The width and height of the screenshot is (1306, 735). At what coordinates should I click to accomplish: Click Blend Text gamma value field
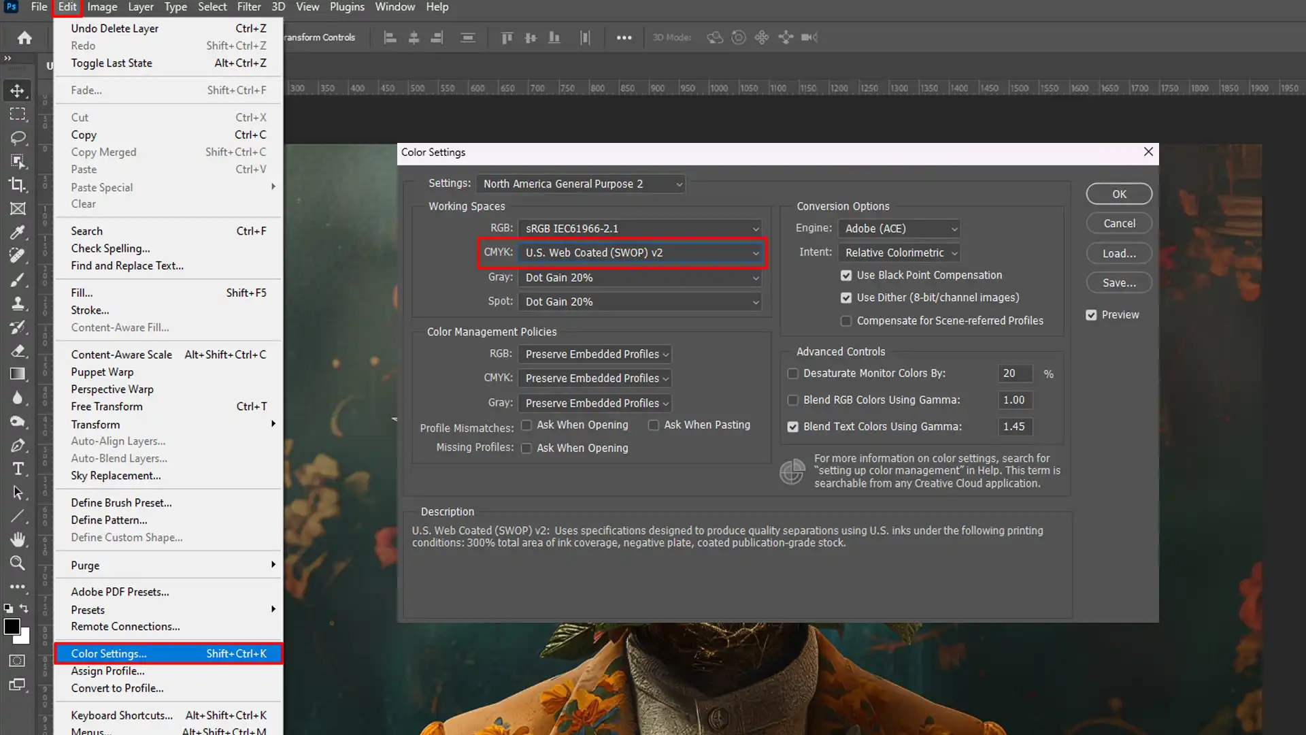pyautogui.click(x=1015, y=427)
